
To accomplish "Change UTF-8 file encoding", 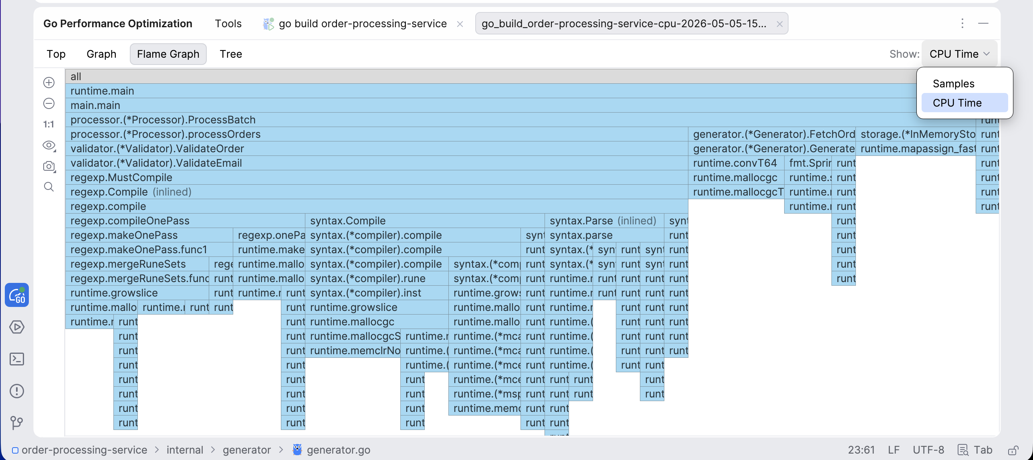I will coord(928,450).
